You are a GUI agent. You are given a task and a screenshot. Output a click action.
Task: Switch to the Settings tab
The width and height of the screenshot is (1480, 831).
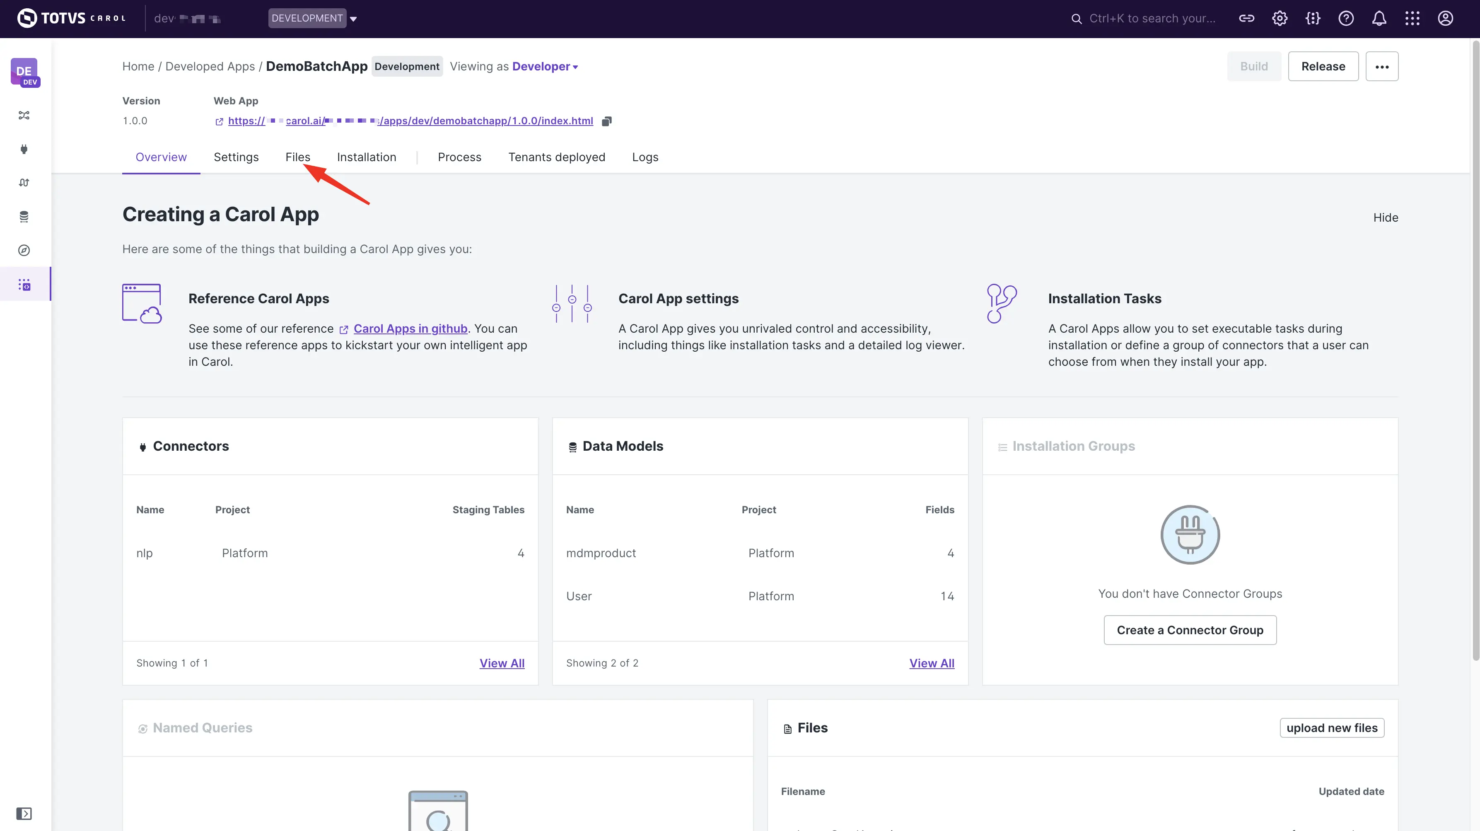point(236,157)
